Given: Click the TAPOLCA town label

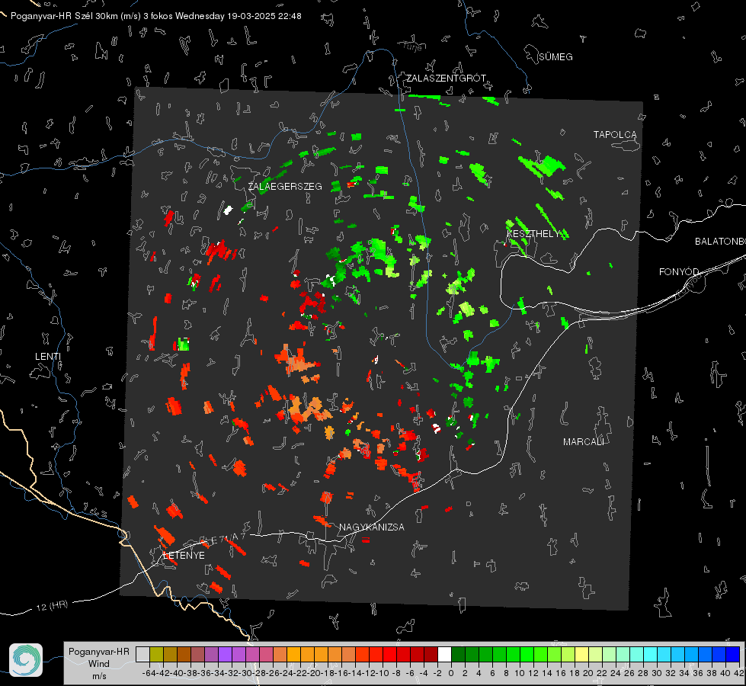Looking at the screenshot, I should tap(615, 135).
